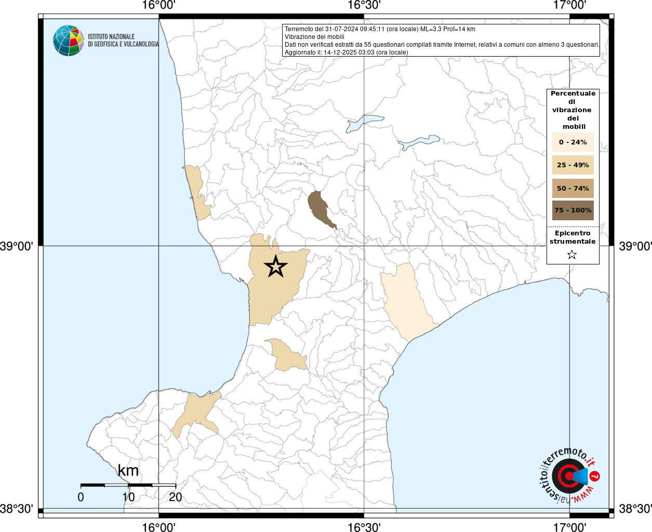Click the left 39°00' latitude label
The height and width of the screenshot is (532, 652).
[x=17, y=246]
